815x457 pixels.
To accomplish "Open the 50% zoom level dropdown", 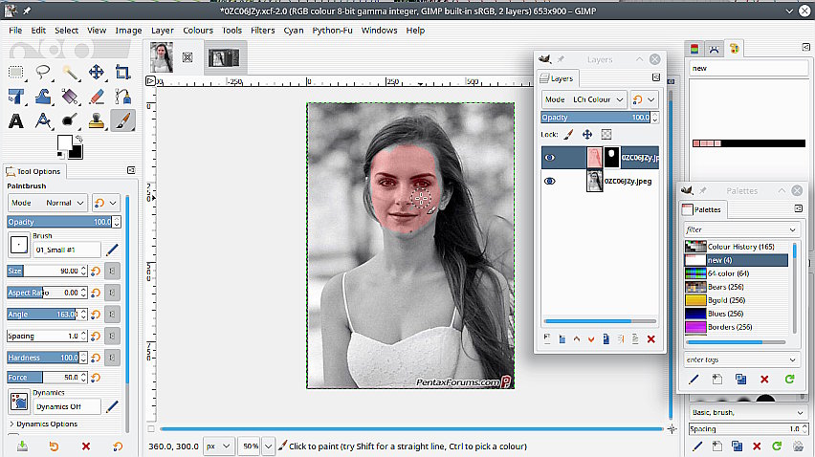I will pyautogui.click(x=267, y=446).
